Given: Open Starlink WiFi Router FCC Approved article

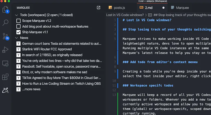Looking at the screenshot, I should 47,49.
